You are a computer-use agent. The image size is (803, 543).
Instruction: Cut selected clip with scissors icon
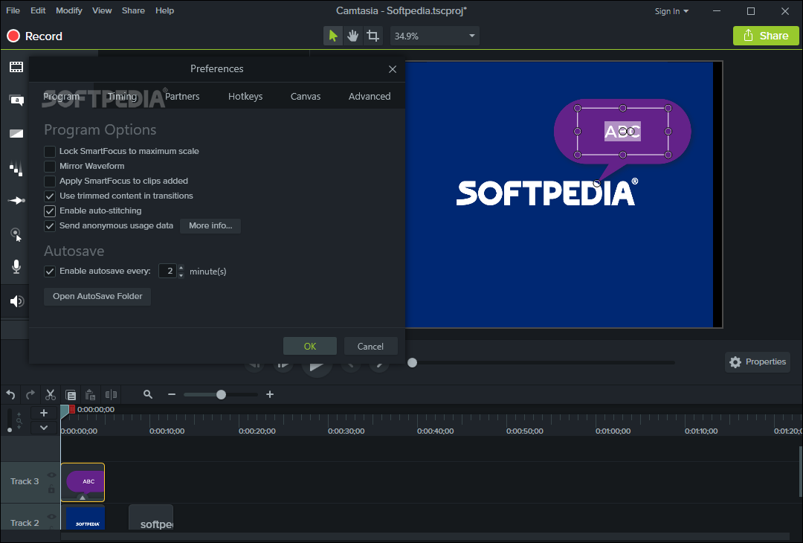pyautogui.click(x=51, y=394)
